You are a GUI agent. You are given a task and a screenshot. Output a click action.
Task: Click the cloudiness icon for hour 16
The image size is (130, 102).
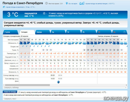pyautogui.click(x=69, y=43)
